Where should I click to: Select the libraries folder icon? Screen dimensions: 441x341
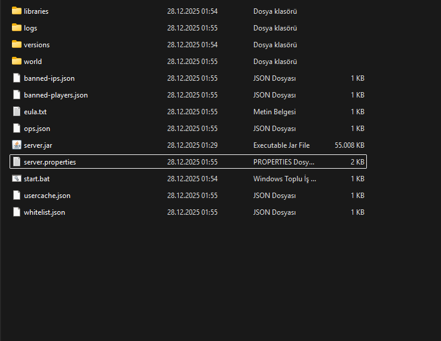17,11
